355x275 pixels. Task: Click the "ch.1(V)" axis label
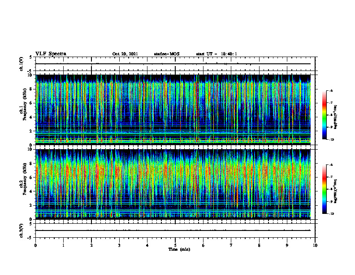pos(22,64)
